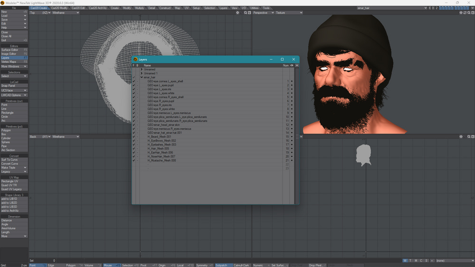Click the Layers panel vertical scrollbar

(x=297, y=135)
